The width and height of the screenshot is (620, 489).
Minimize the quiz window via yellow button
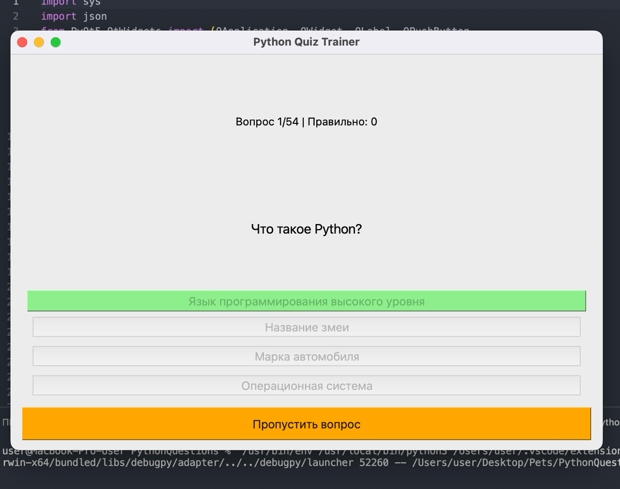(x=39, y=42)
